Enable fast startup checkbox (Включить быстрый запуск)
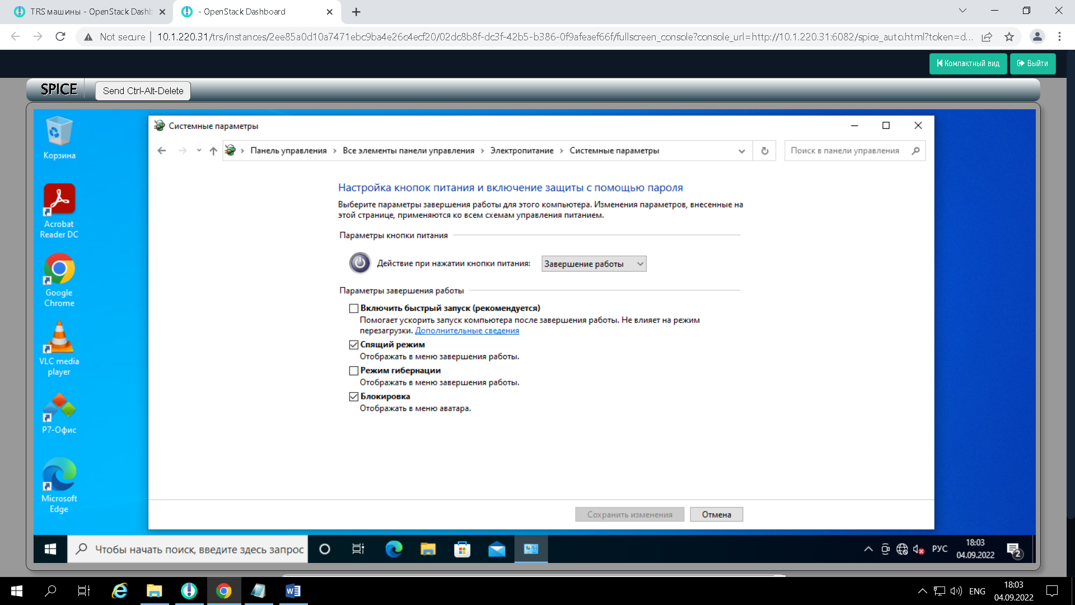The height and width of the screenshot is (605, 1075). 354,308
